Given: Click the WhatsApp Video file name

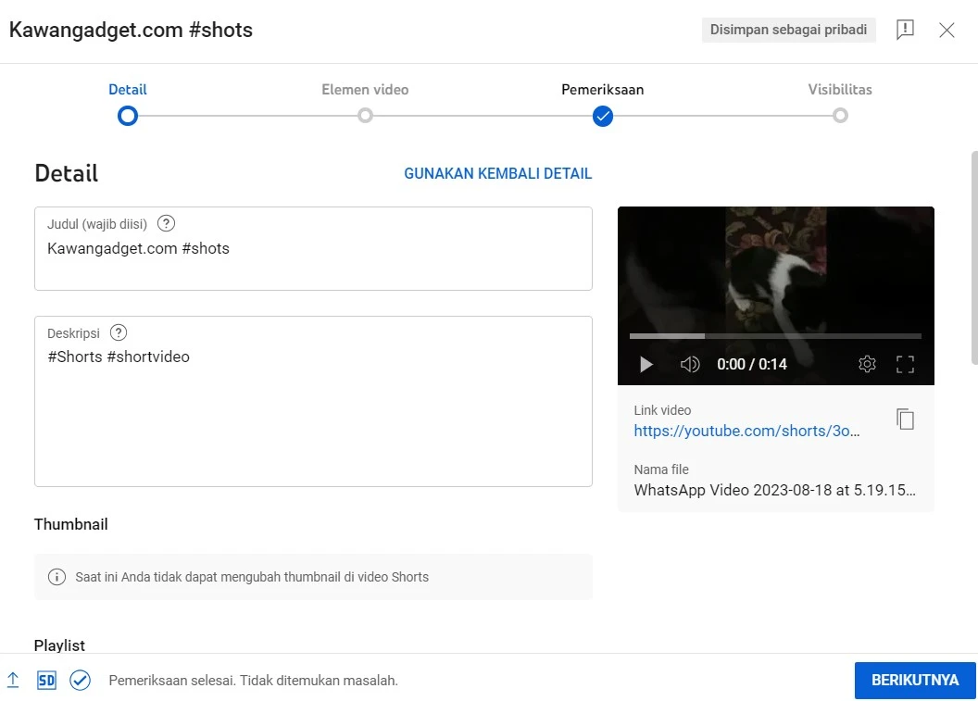Looking at the screenshot, I should [774, 490].
